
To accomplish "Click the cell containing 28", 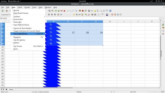I will (82, 33).
